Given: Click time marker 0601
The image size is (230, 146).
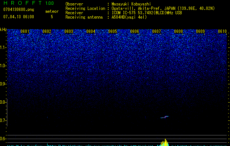Looking at the screenshot, I should [25, 31].
